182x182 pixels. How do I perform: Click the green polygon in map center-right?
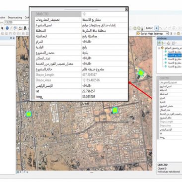click(x=115, y=110)
